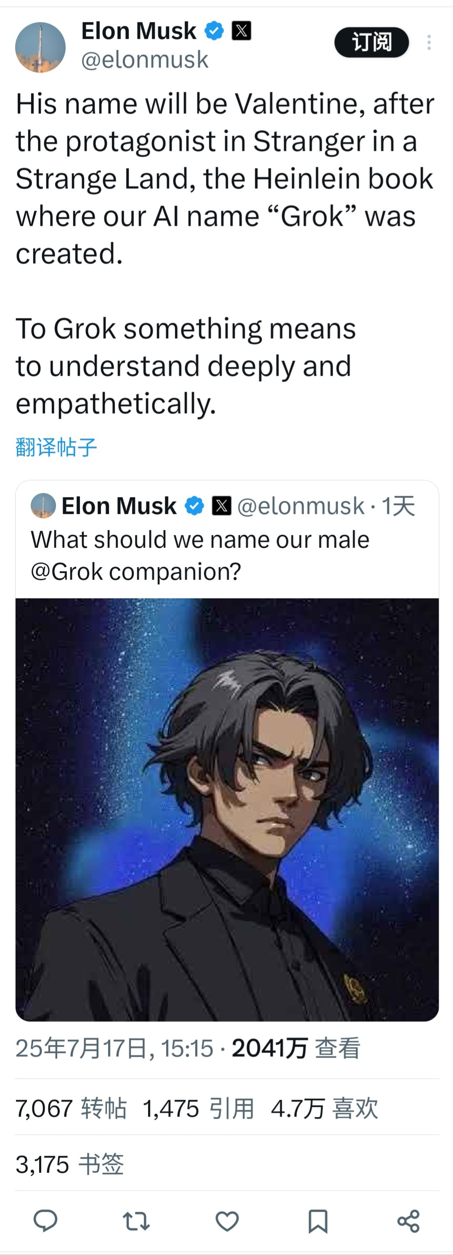Image resolution: width=453 pixels, height=1255 pixels.
Task: Open small avatar in quoted post
Action: [x=43, y=506]
